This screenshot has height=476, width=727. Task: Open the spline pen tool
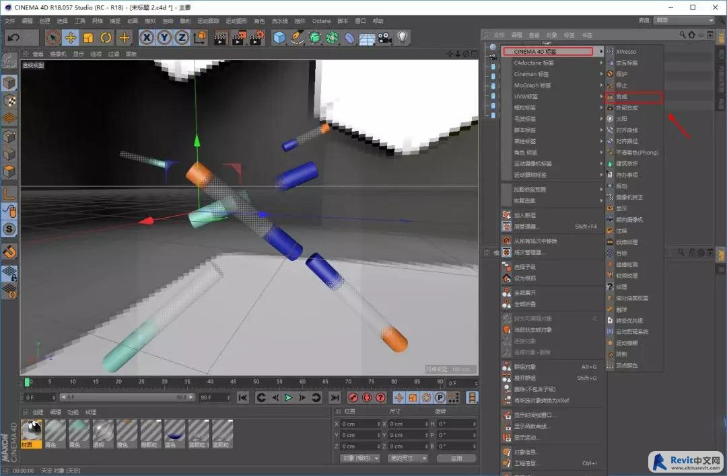coord(297,38)
